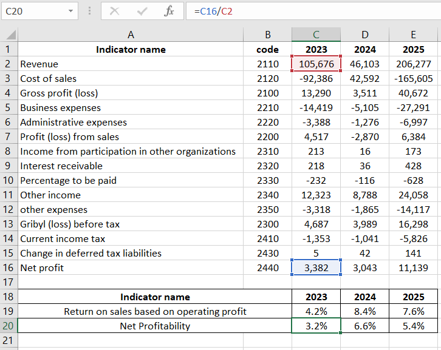Select row 16 header
Screen dimensions: 441x350
point(9,268)
